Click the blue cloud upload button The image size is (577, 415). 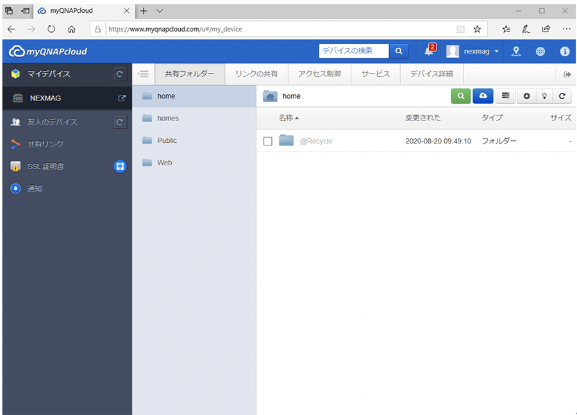pyautogui.click(x=483, y=96)
